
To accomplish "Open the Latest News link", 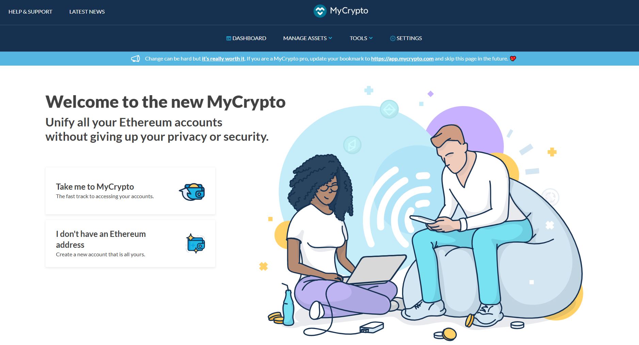I will [x=87, y=12].
